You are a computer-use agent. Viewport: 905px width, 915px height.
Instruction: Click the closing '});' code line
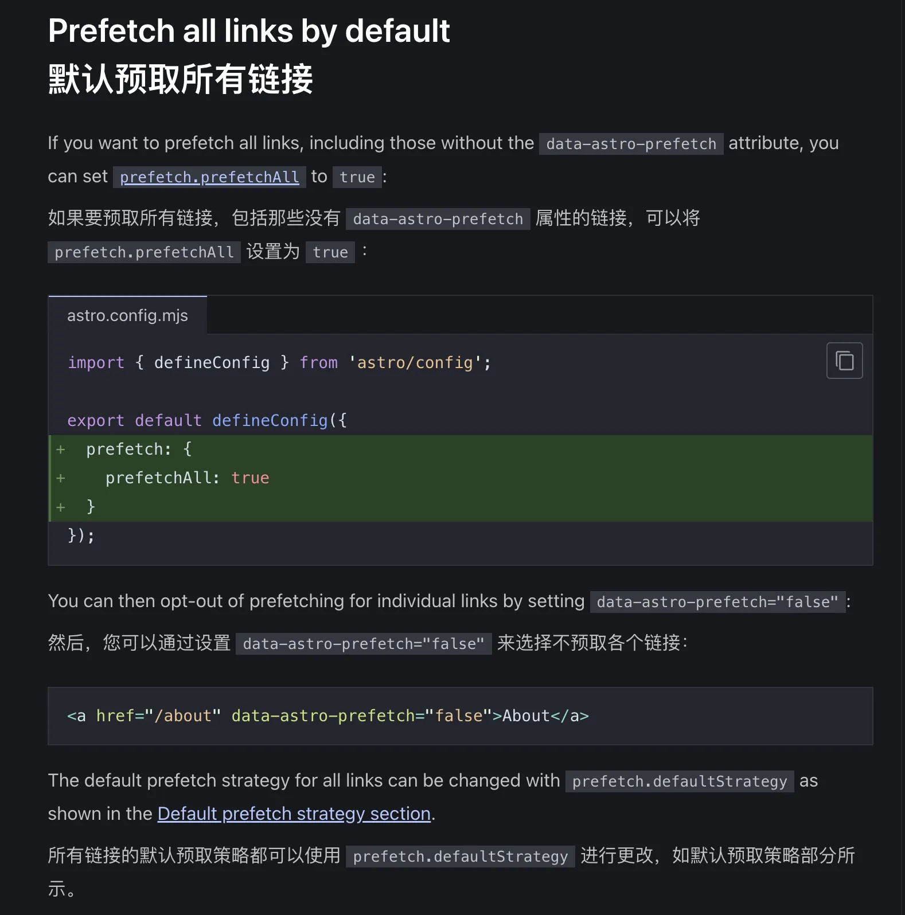pos(81,535)
